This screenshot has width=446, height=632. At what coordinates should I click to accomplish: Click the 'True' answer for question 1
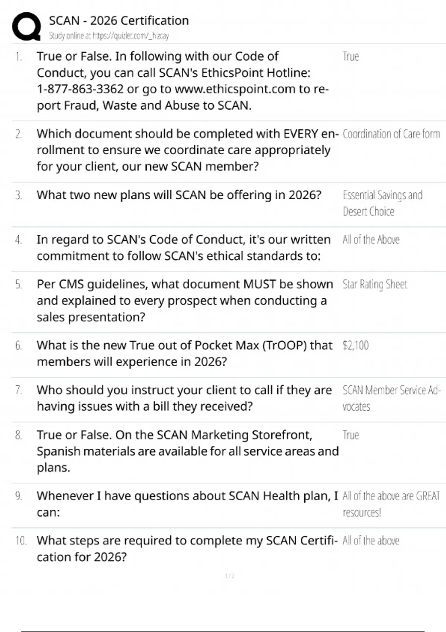pos(350,57)
